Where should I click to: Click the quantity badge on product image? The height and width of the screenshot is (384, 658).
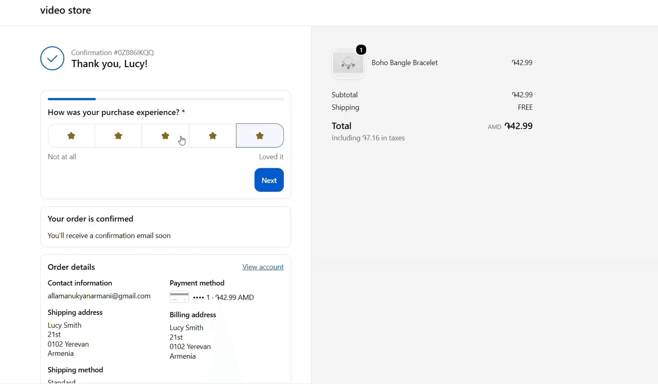[361, 50]
